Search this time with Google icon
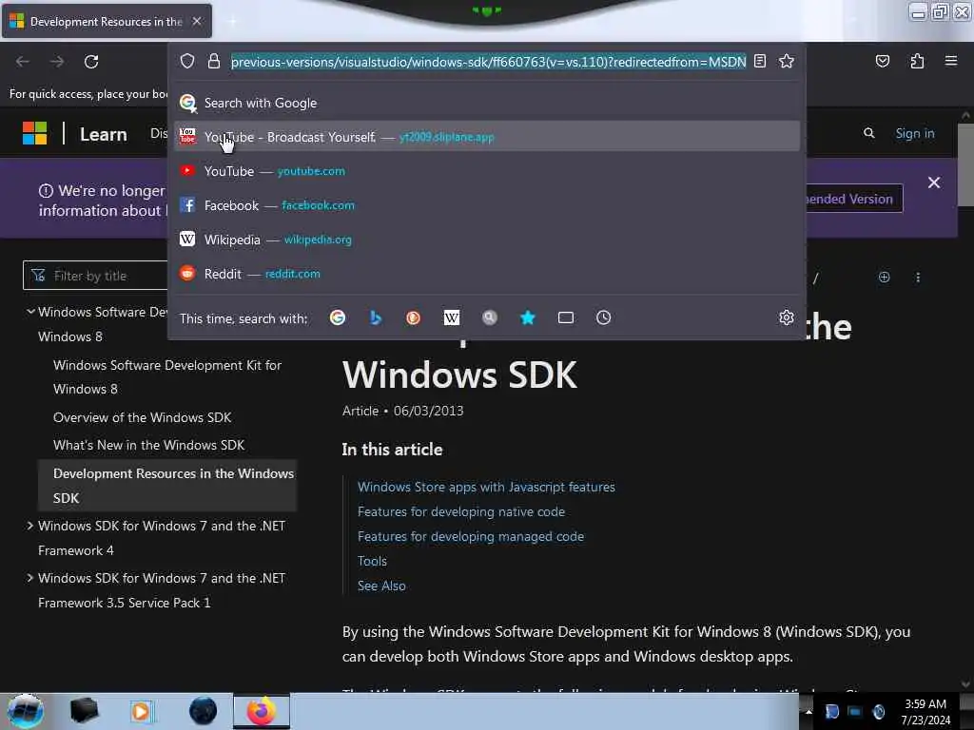The height and width of the screenshot is (730, 974). click(x=338, y=317)
